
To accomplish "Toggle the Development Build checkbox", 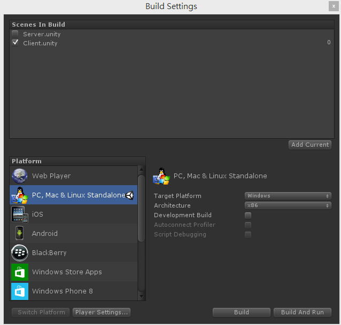I will 248,216.
